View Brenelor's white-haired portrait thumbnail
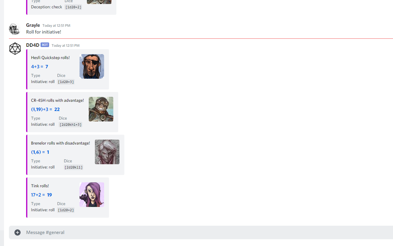393x246 pixels. tap(107, 152)
